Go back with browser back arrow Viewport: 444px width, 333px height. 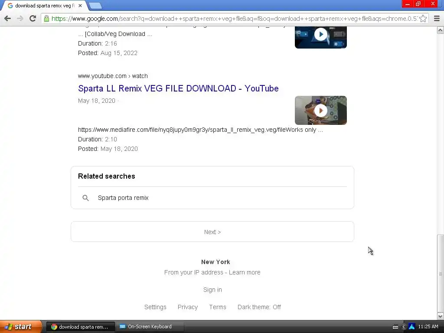pos(8,19)
